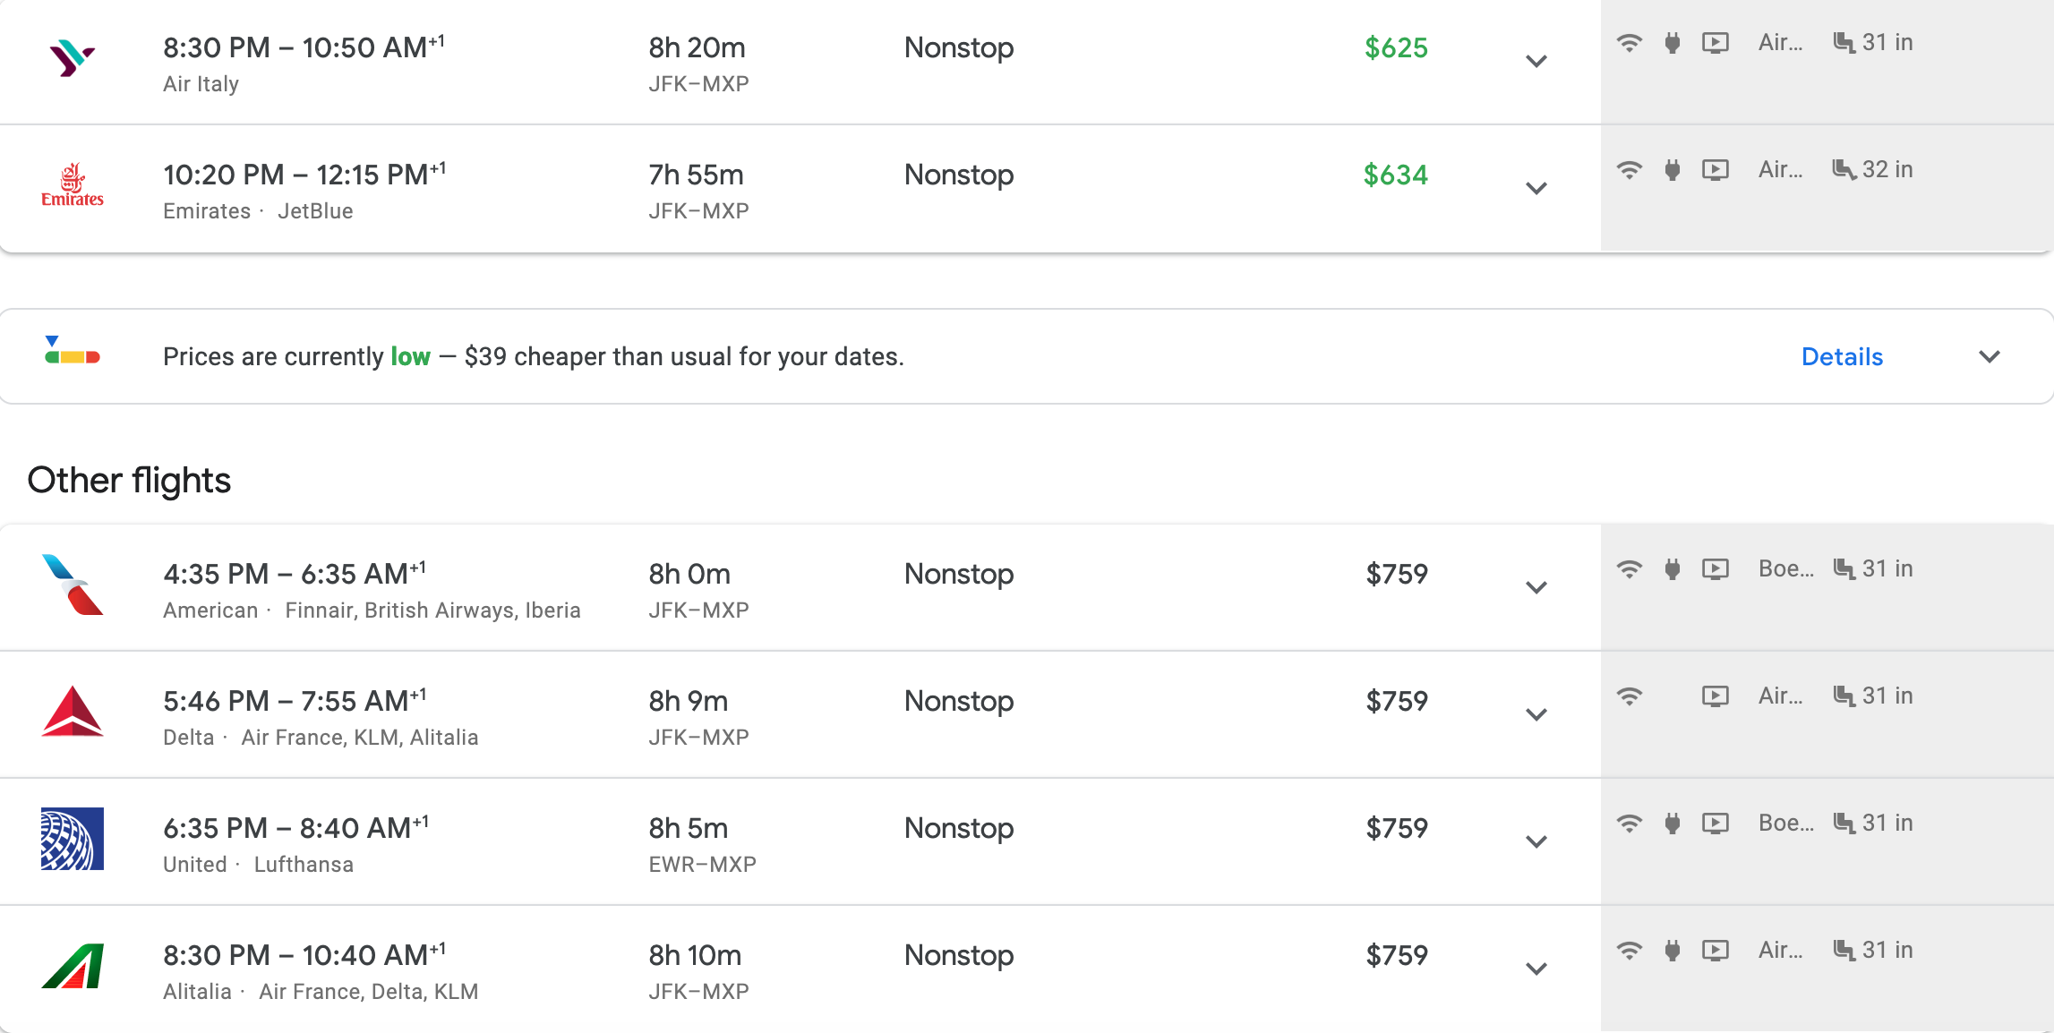Screen dimensions: 2054x1033
Task: Expand the Alitalia 8:30 PM flight details
Action: click(x=1536, y=969)
